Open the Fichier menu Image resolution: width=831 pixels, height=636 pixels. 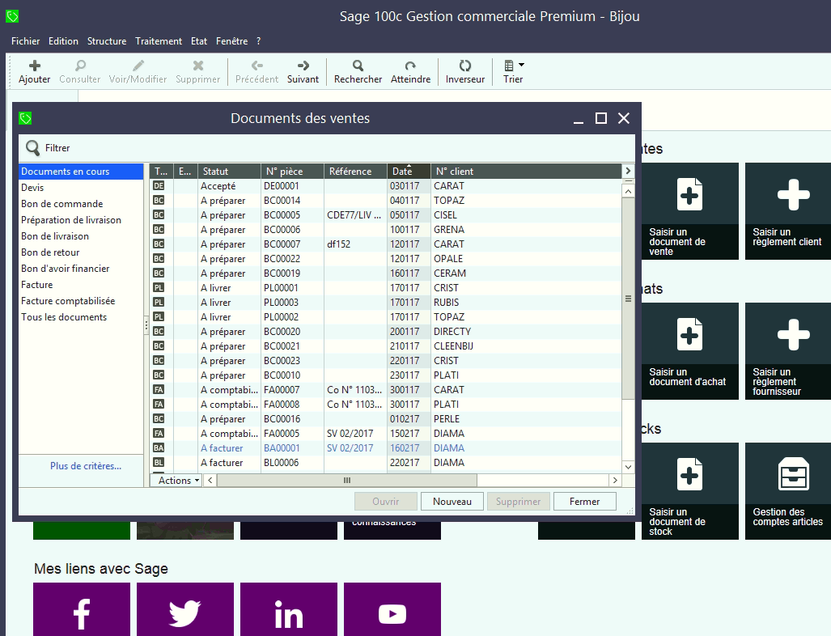25,40
